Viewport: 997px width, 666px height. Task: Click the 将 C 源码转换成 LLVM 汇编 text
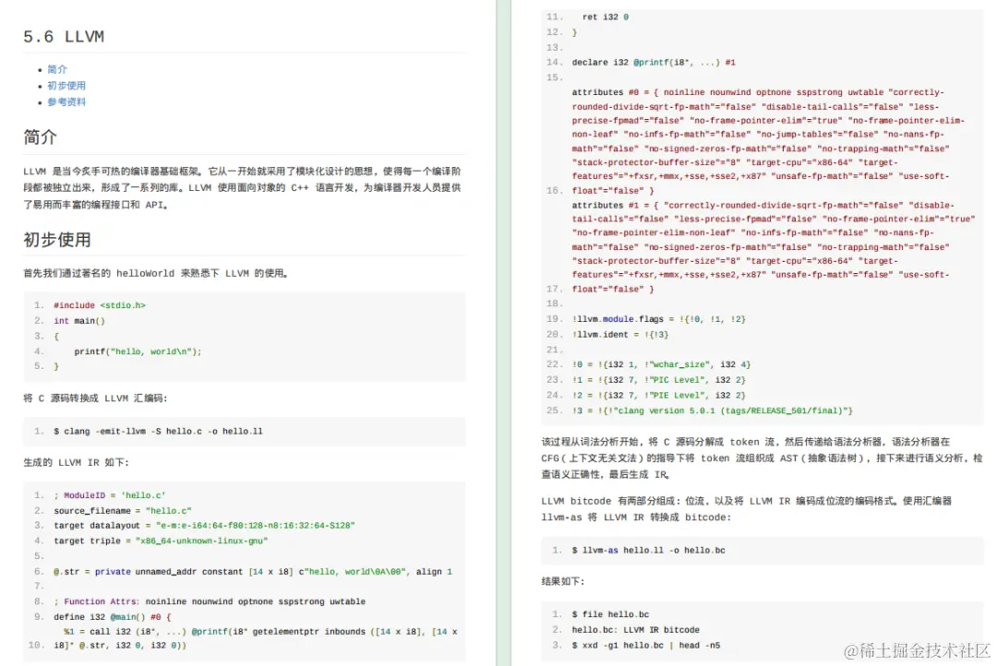pos(95,398)
